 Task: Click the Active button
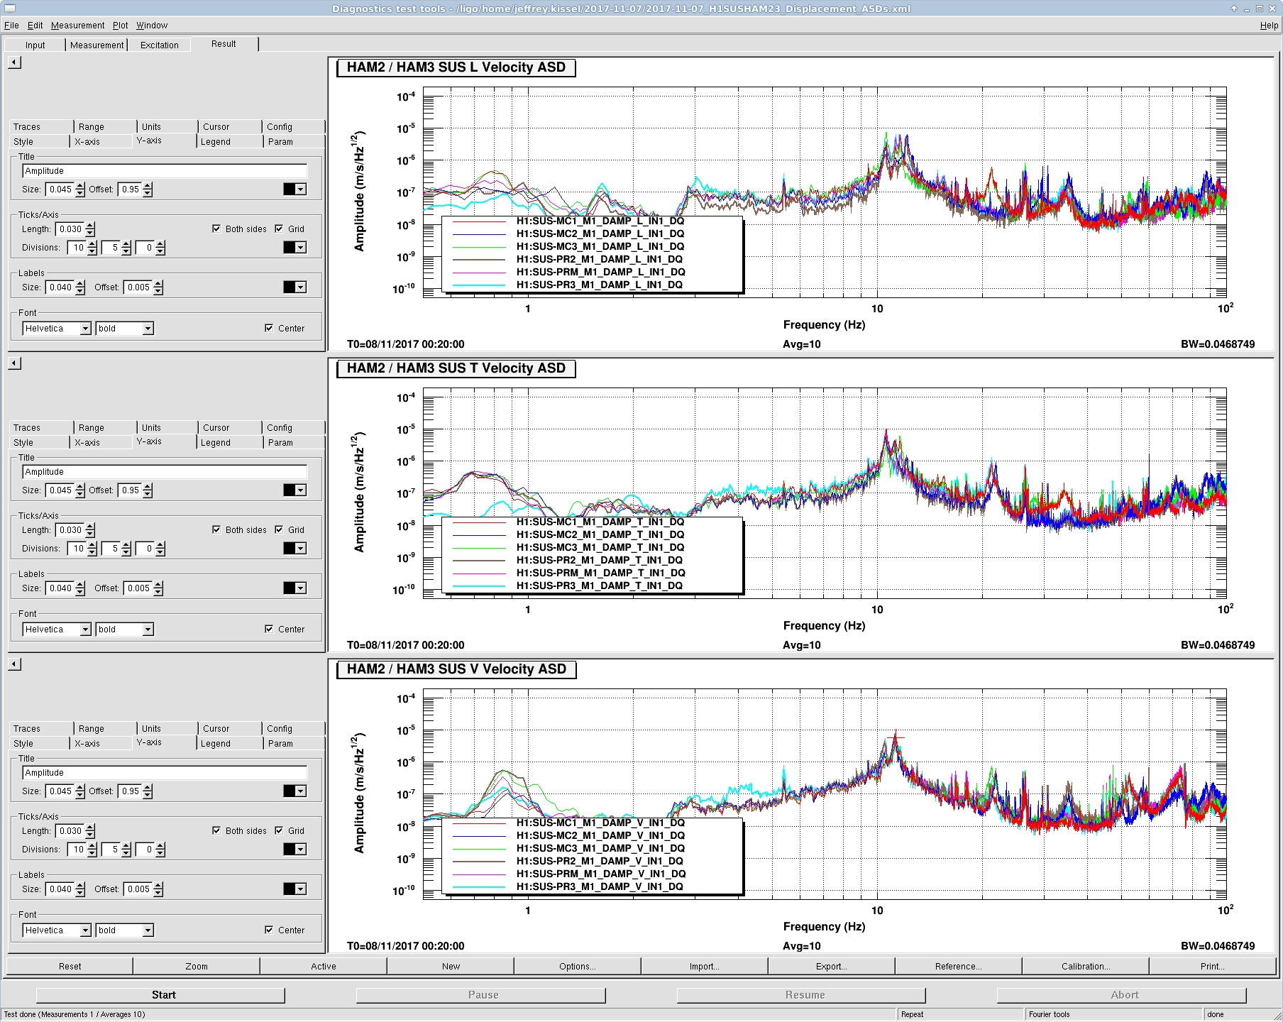(324, 967)
